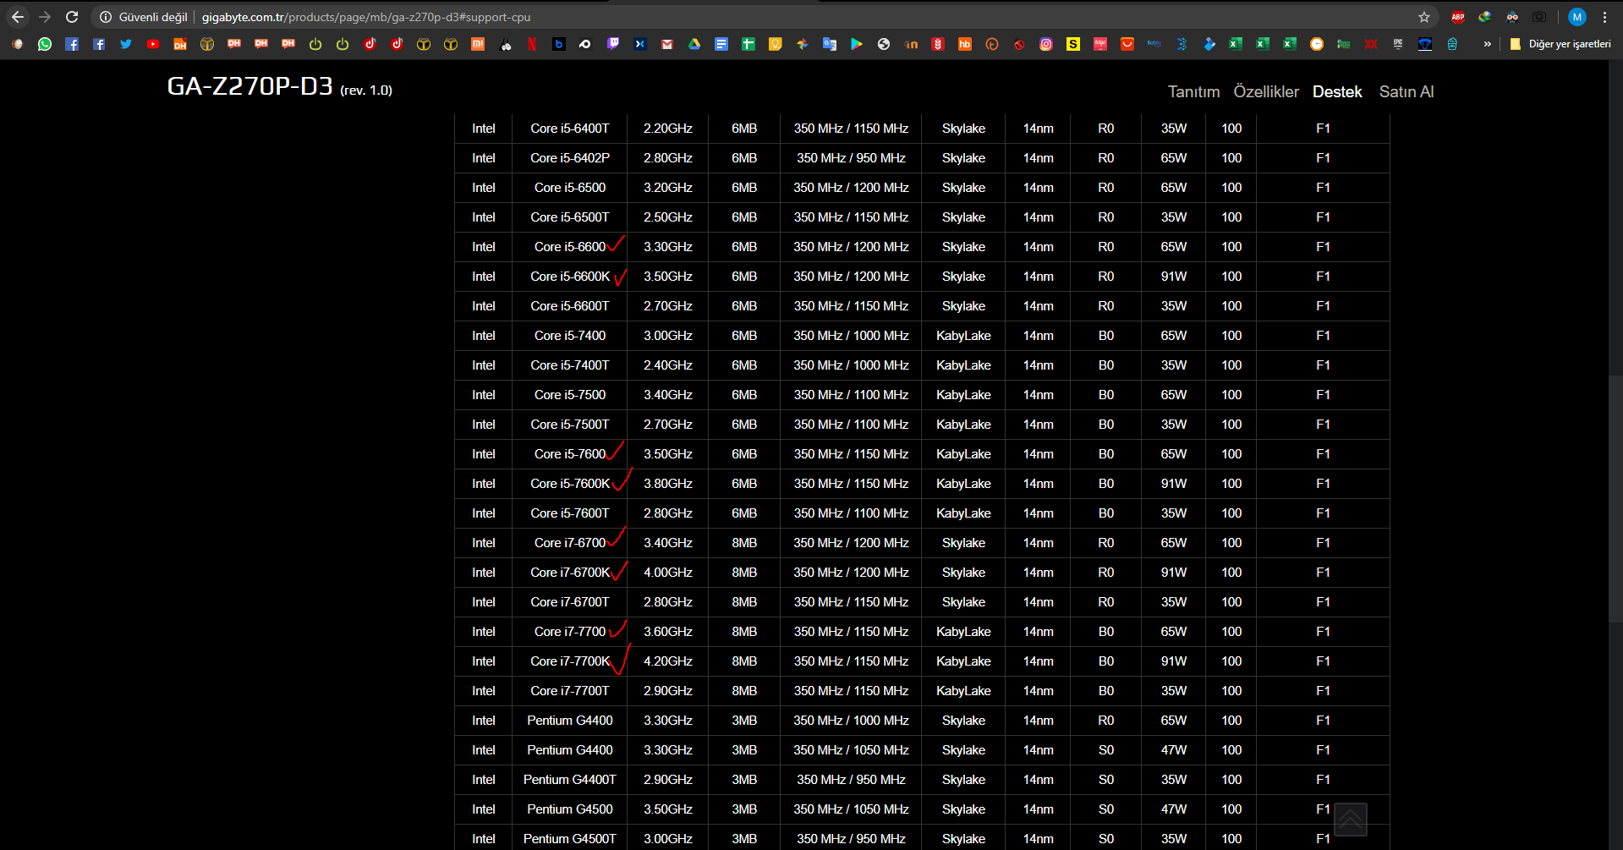Open the Google Play bookmark
Viewport: 1623px width, 850px height.
(857, 44)
